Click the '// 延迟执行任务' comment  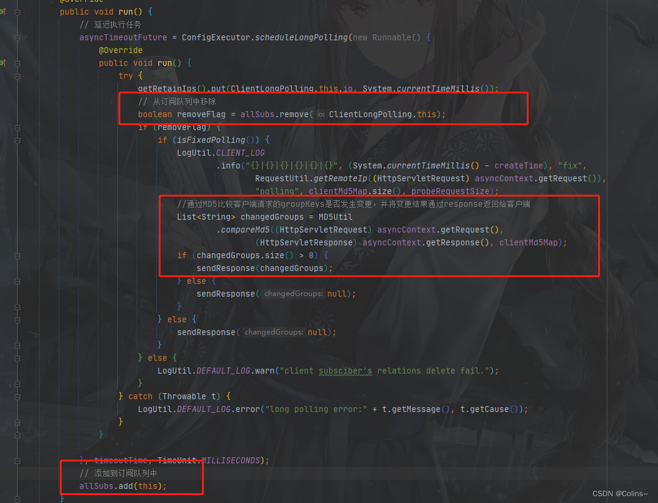coord(110,25)
